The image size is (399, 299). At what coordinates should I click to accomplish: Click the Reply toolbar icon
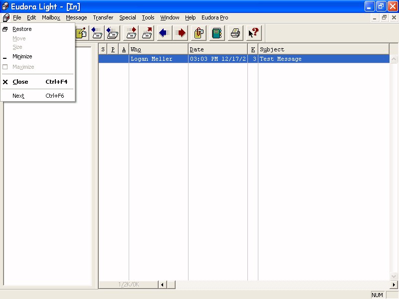pyautogui.click(x=97, y=33)
